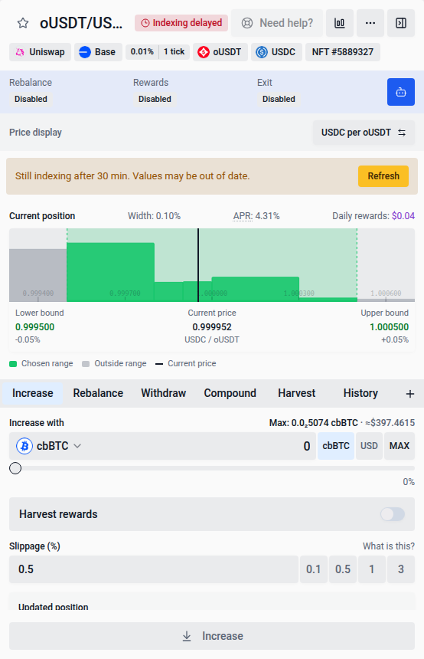
Task: Click the MAX amount button
Action: tap(400, 446)
